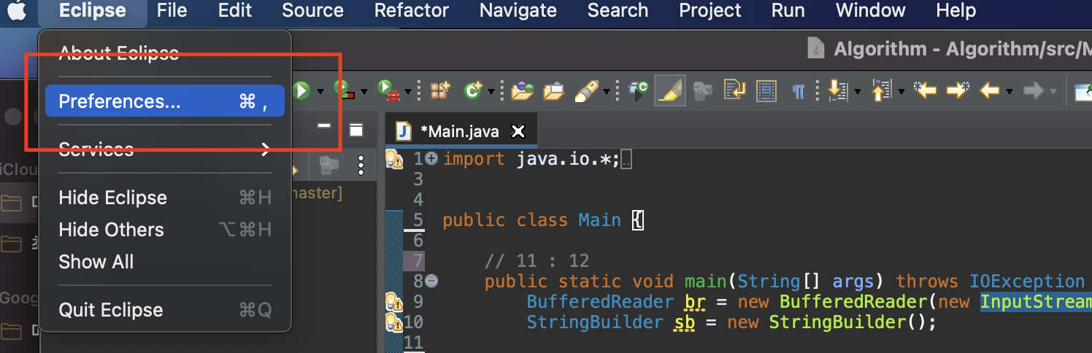1092x353 pixels.
Task: Click the Previous Annotation arrow
Action: [882, 90]
